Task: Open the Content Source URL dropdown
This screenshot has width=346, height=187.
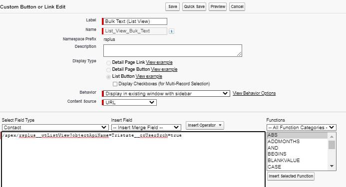Action: pos(130,103)
